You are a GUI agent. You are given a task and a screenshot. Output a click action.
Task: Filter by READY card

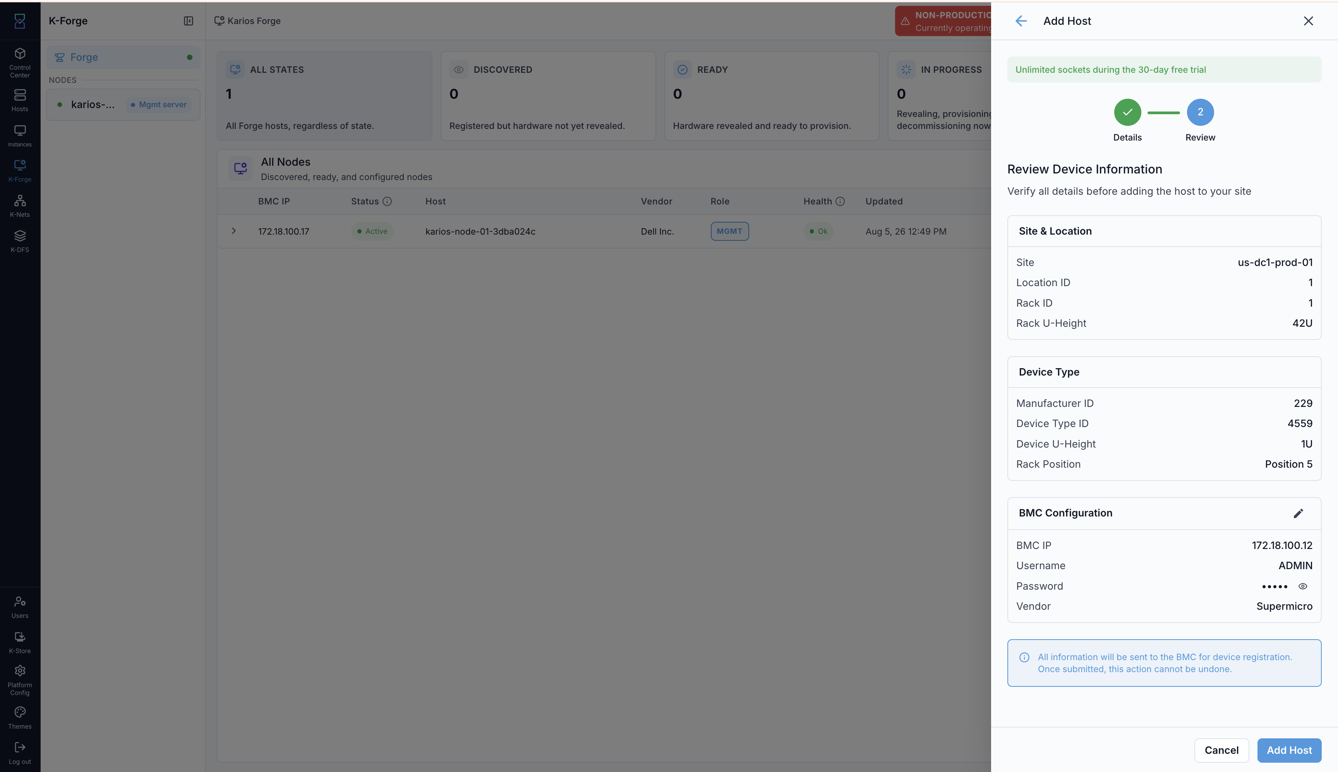pyautogui.click(x=772, y=96)
